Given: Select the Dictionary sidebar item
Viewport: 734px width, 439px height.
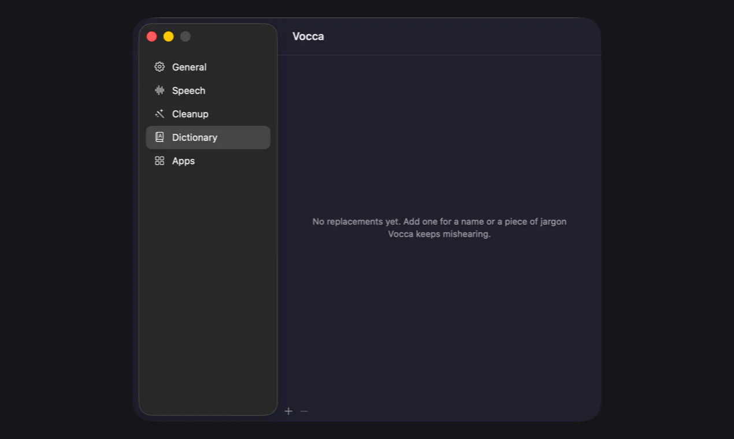Looking at the screenshot, I should (x=208, y=137).
